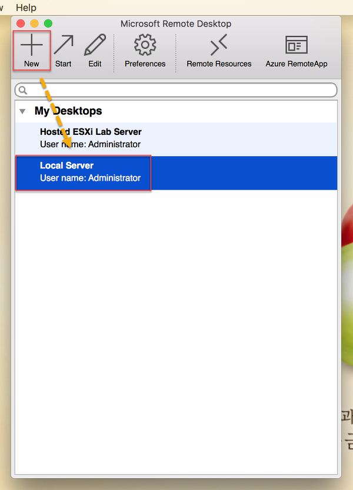
Task: Focus the desktop search field
Action: [x=176, y=90]
